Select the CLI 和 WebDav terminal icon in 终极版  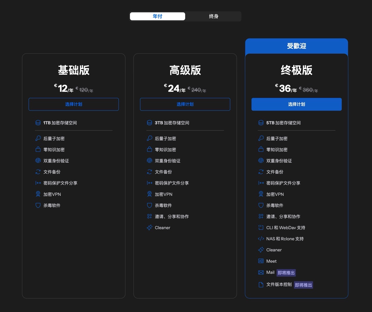point(261,227)
